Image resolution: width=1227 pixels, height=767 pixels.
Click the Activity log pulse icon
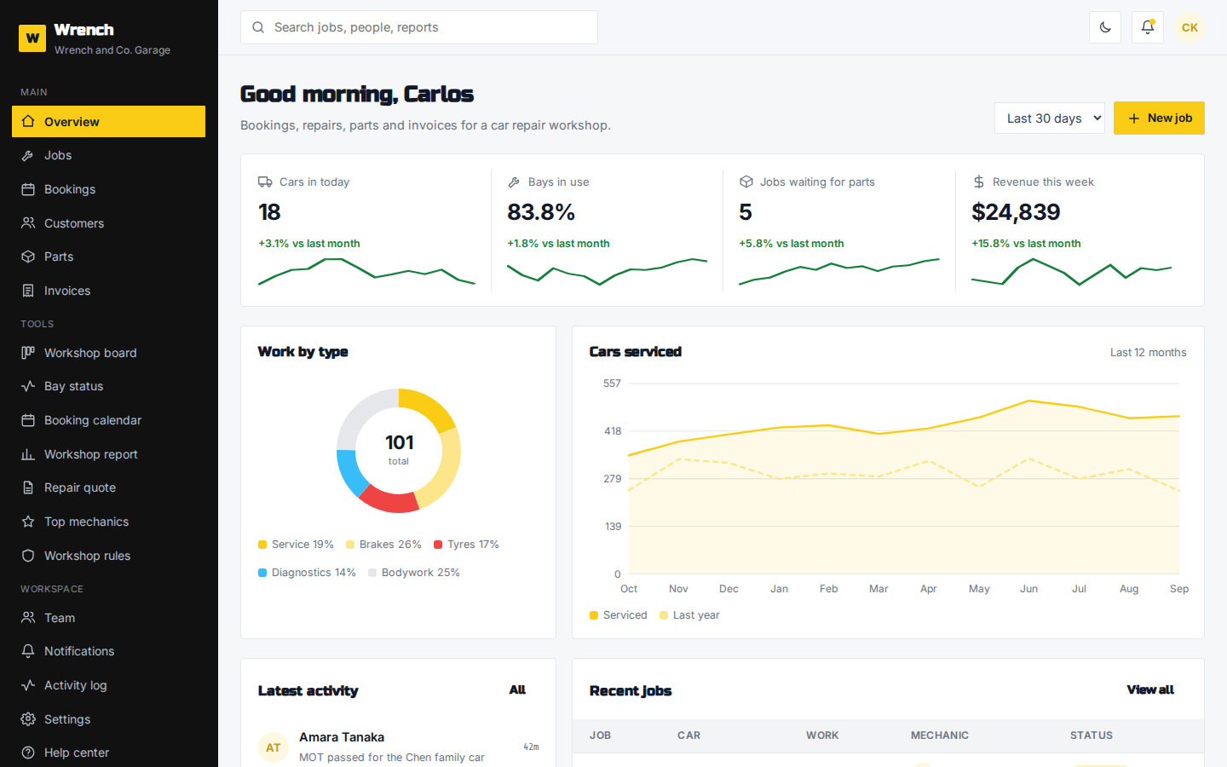click(28, 685)
